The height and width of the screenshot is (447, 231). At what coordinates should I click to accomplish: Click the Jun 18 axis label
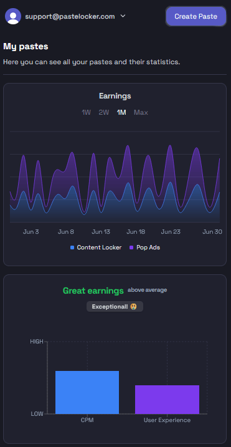pos(136,232)
